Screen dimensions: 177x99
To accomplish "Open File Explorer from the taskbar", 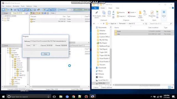I will [x=61, y=97].
